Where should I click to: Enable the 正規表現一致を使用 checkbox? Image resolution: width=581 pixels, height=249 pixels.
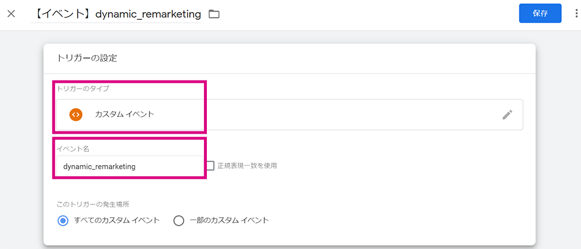point(210,166)
